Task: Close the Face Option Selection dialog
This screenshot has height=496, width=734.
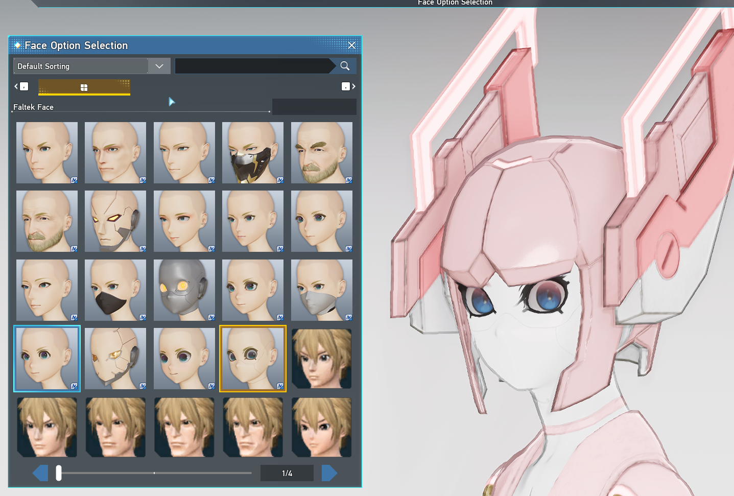Action: [352, 45]
